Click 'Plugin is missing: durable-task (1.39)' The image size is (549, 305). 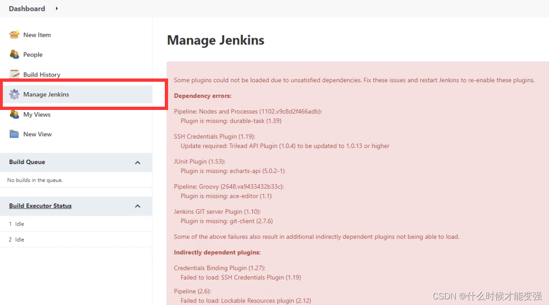point(231,121)
